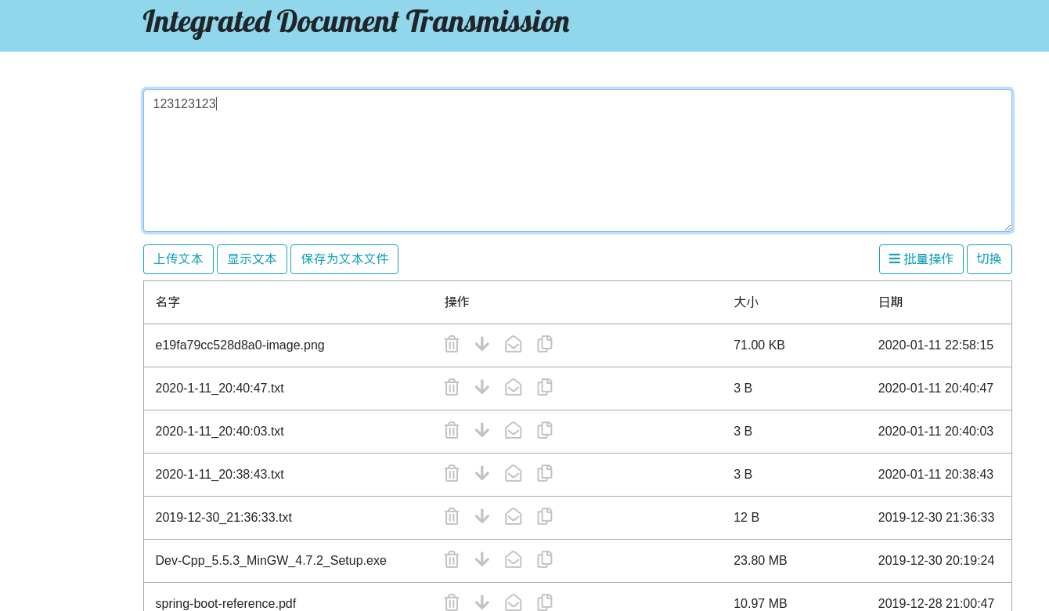Click the trash icon for Dev-Cpp_5.5.3_MinGW_4.7.2_Setup.exe
1049x611 pixels.
coord(452,559)
